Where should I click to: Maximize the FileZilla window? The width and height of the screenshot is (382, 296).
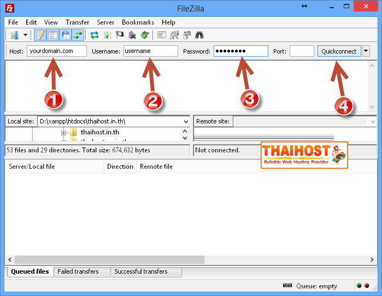[346, 7]
